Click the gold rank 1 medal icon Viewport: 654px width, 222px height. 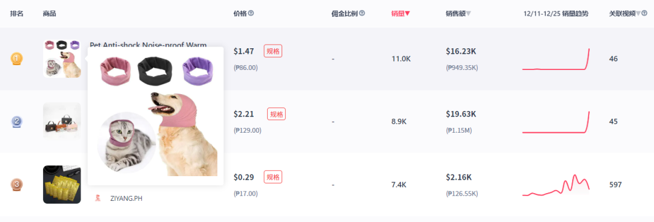(17, 59)
